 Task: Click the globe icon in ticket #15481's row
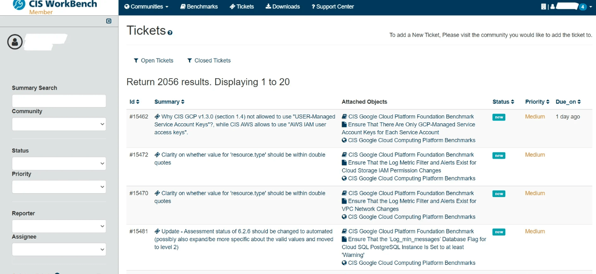[344, 263]
